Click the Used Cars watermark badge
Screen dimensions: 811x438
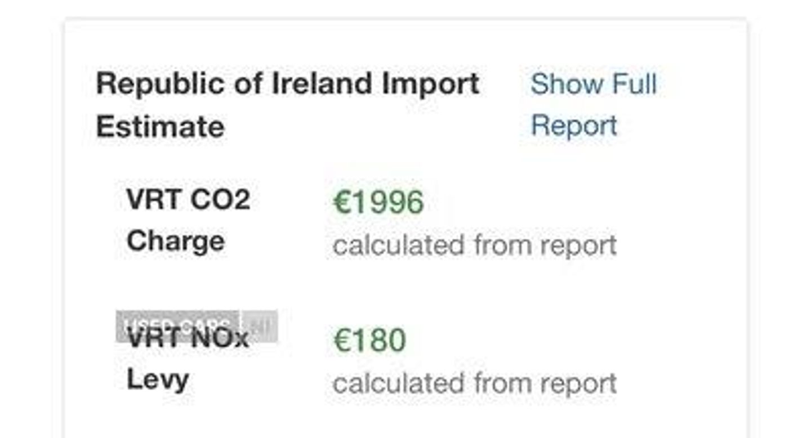(178, 326)
